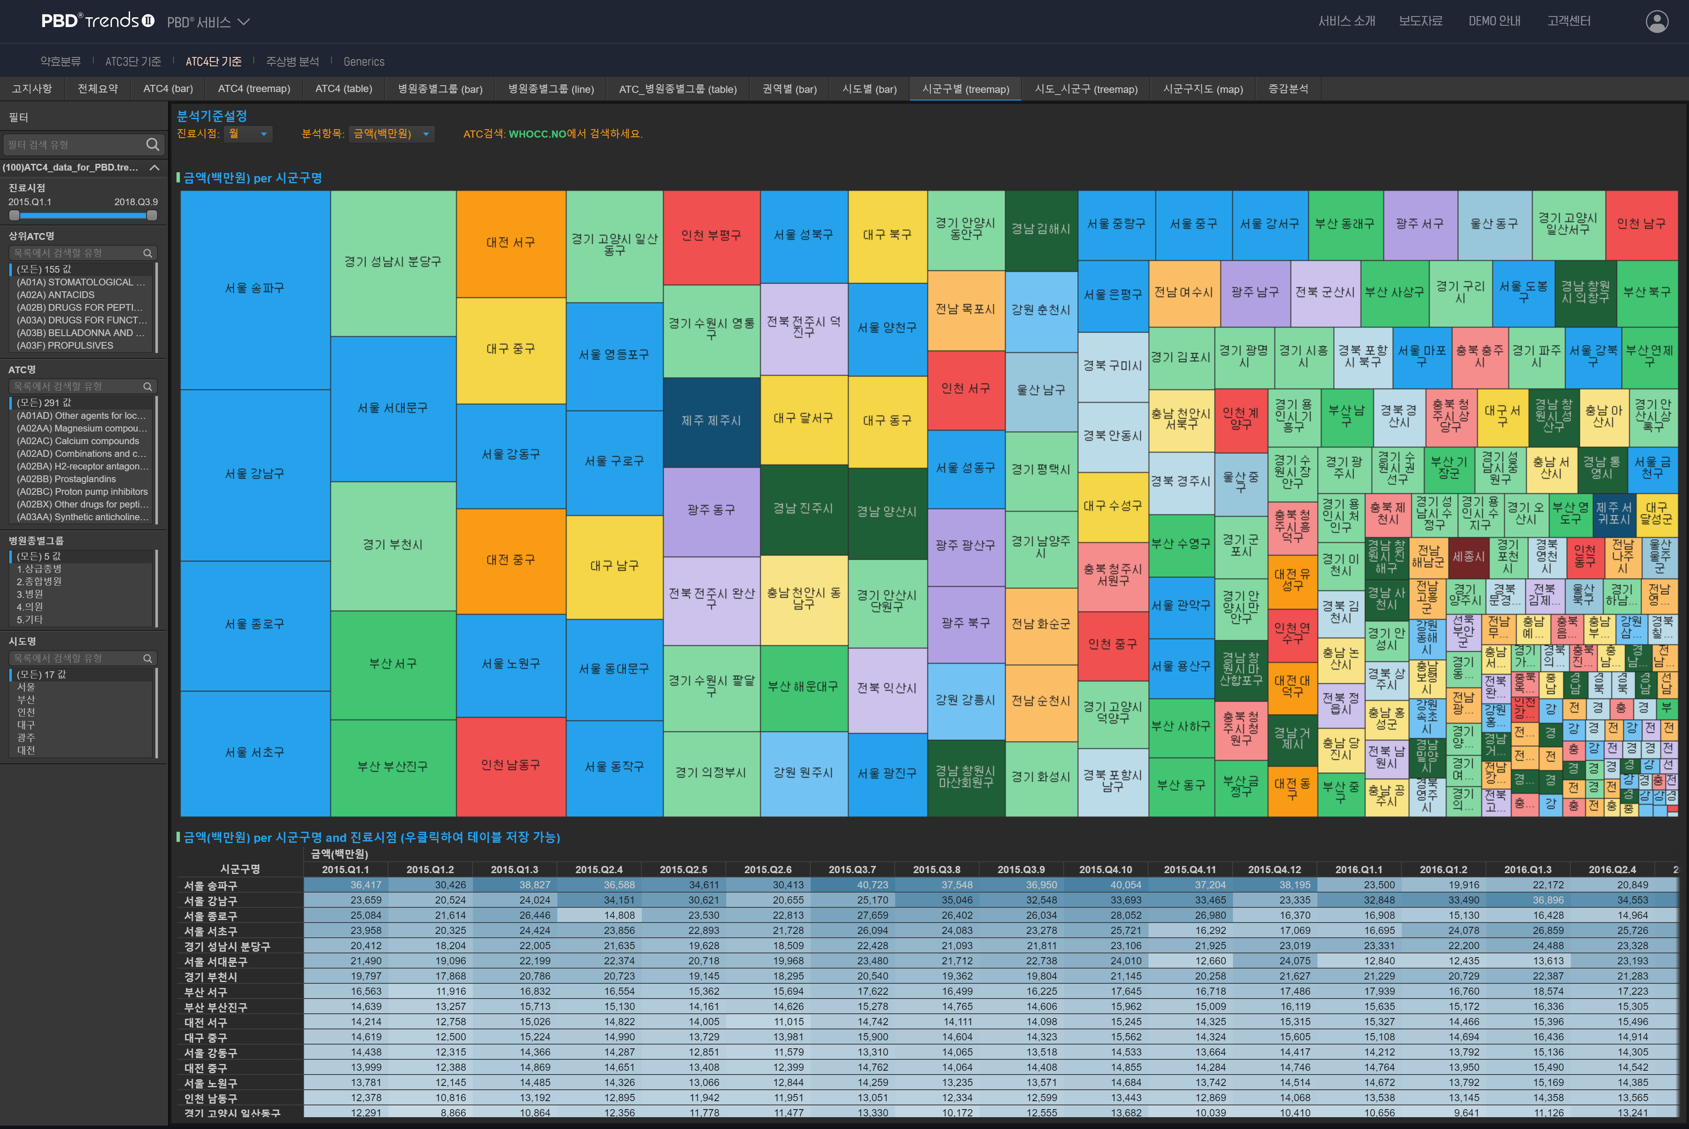The image size is (1689, 1129).
Task: Click the 2015.Q1.1 column header
Action: tap(345, 870)
